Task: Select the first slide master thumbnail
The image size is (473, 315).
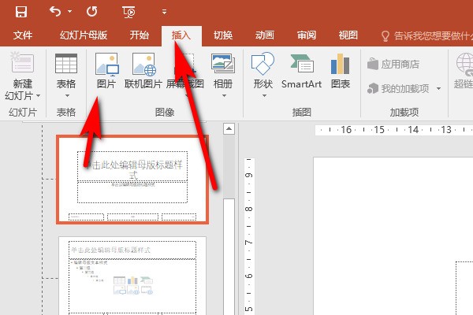Action: (132, 179)
